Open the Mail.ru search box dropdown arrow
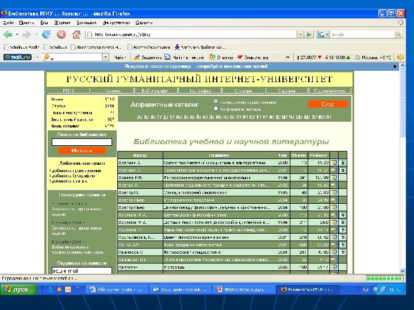The width and height of the screenshot is (414, 310). point(105,57)
